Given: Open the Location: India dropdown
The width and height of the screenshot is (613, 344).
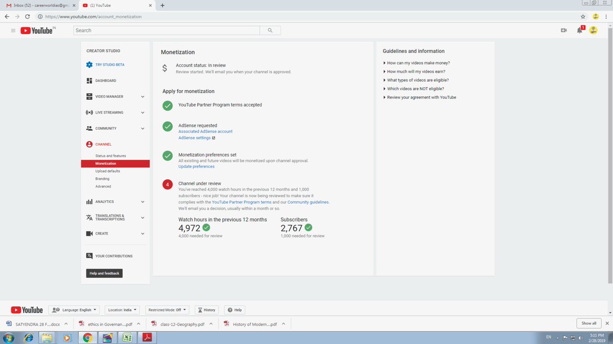Looking at the screenshot, I should [x=123, y=310].
